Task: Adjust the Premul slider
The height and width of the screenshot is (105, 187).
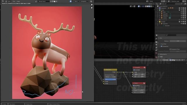Action: point(110,77)
